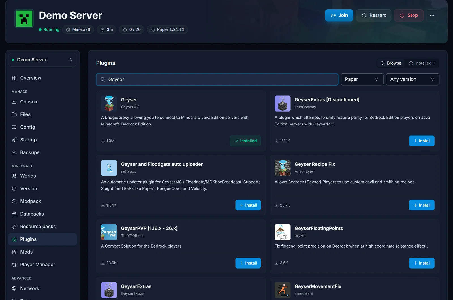Screen dimensions: 453x300
Task: Click the Minecraft creeper server icon
Action: [24, 19]
